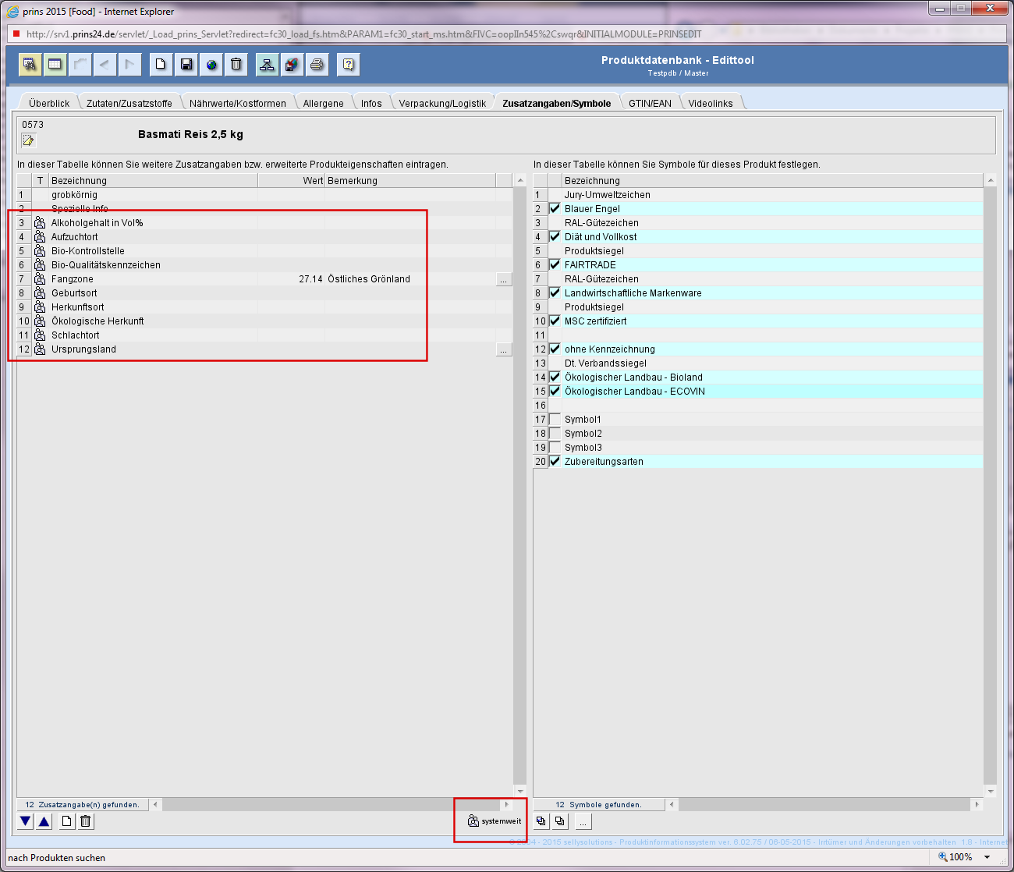
Task: Create a new product with blank page icon
Action: click(x=161, y=64)
